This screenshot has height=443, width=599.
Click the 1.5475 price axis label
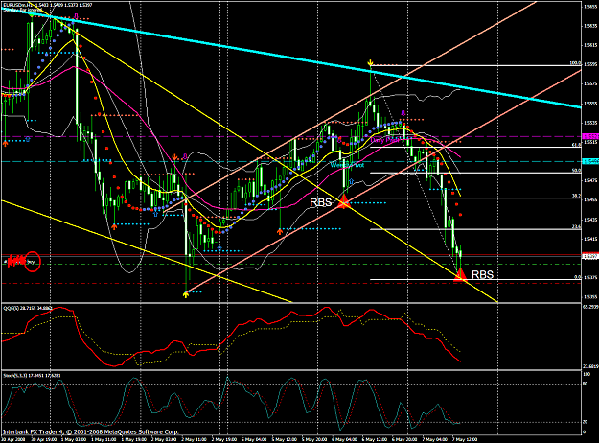590,180
